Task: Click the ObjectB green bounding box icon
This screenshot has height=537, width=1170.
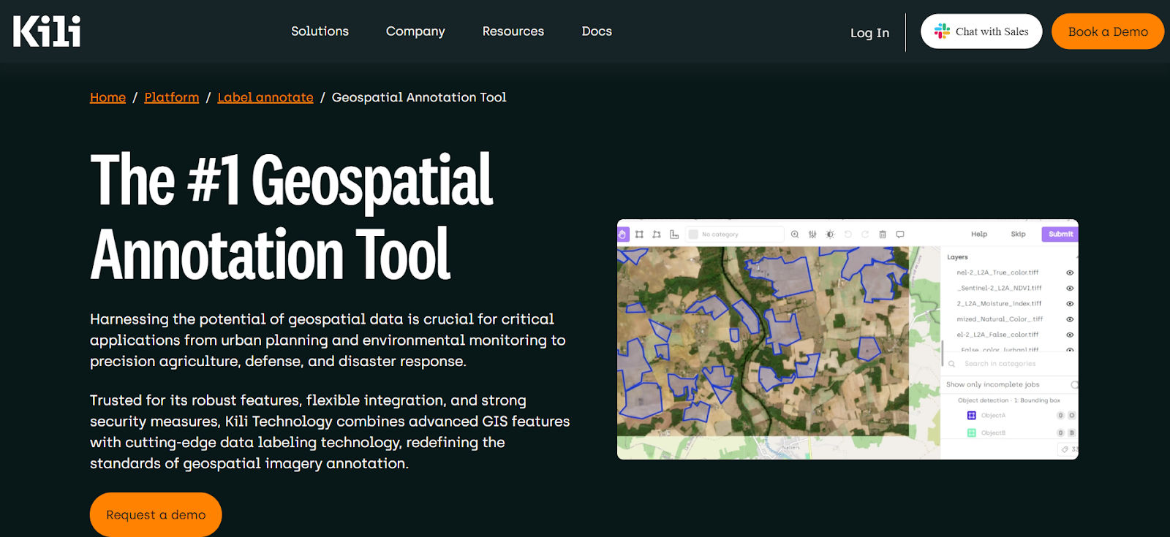Action: (x=972, y=433)
